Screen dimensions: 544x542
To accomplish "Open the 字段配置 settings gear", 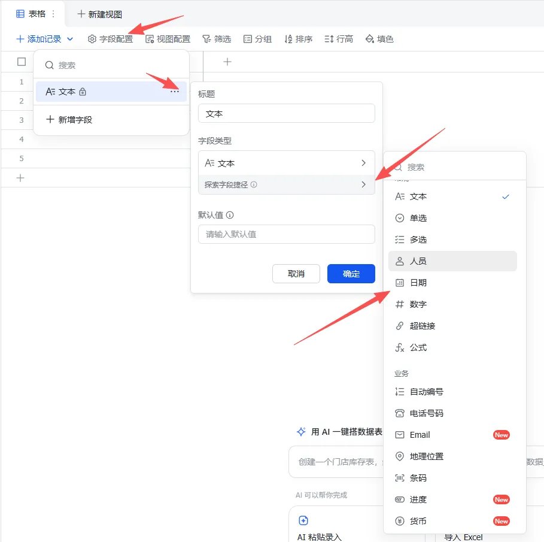I will coord(110,39).
